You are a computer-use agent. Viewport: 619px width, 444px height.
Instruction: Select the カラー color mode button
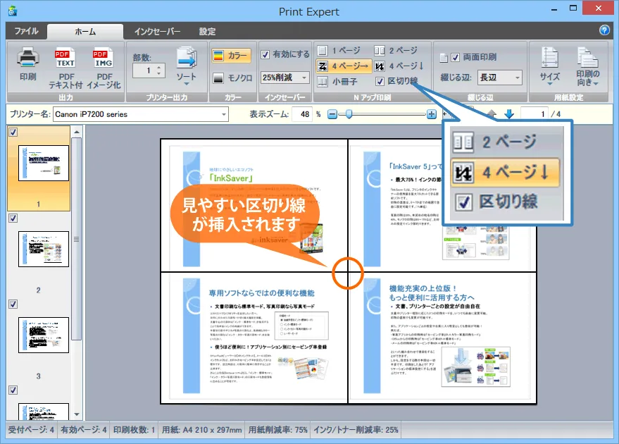click(x=231, y=56)
